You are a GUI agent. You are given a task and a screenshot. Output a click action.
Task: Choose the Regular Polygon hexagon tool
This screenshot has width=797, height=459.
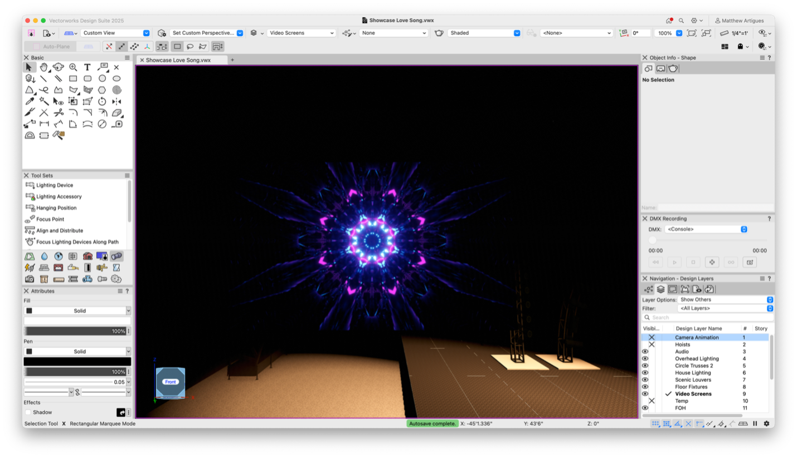(x=102, y=90)
